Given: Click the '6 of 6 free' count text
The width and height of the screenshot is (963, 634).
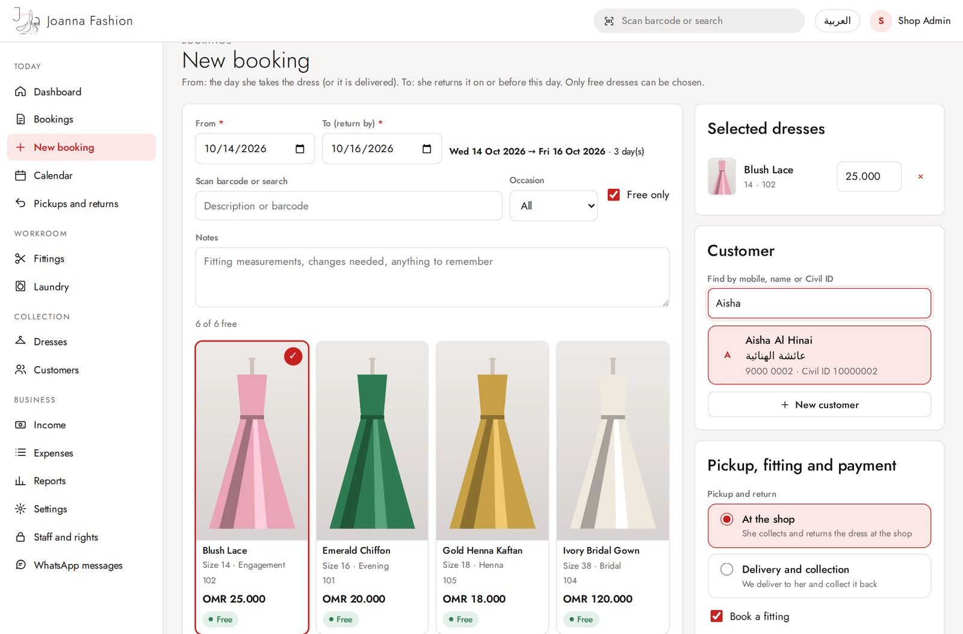Looking at the screenshot, I should click(216, 324).
